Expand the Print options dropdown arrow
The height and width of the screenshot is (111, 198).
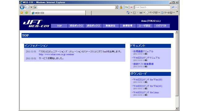144,13
